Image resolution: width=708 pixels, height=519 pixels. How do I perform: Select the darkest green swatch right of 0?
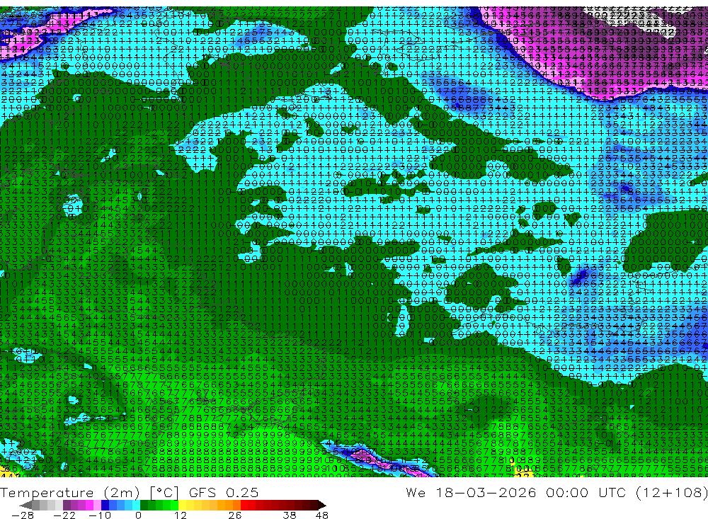point(144,505)
